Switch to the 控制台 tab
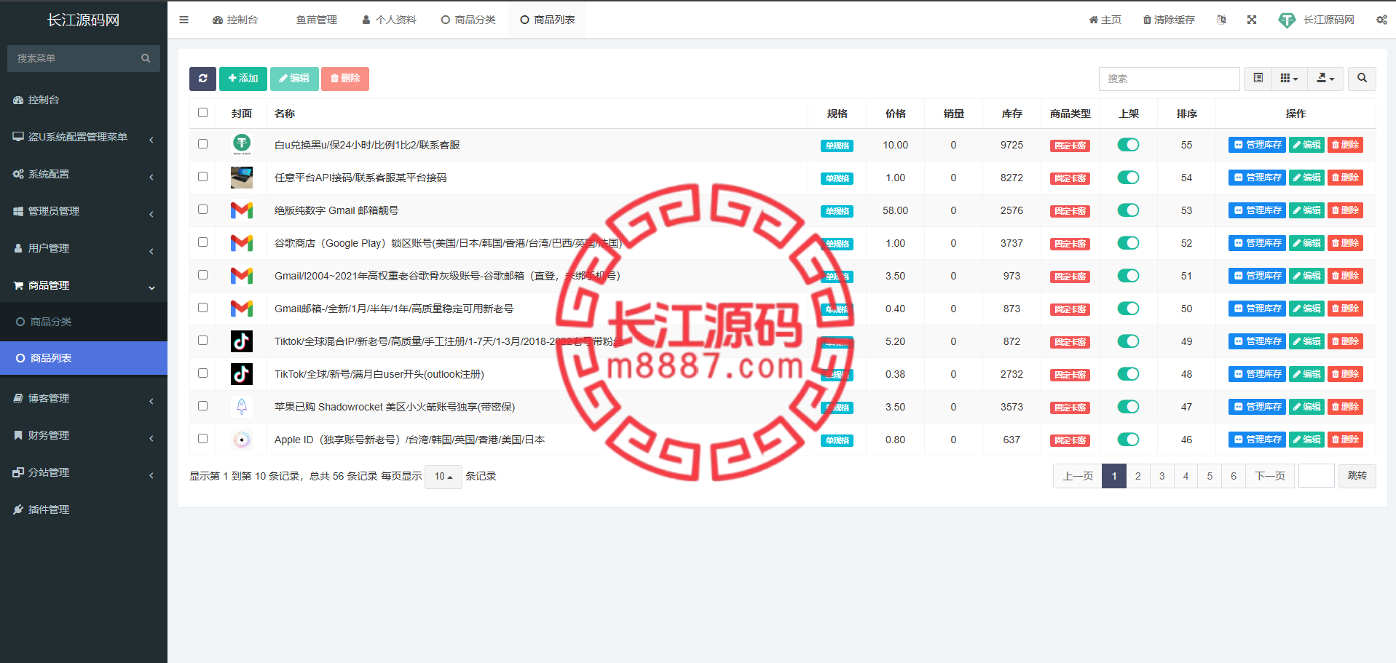 tap(235, 20)
